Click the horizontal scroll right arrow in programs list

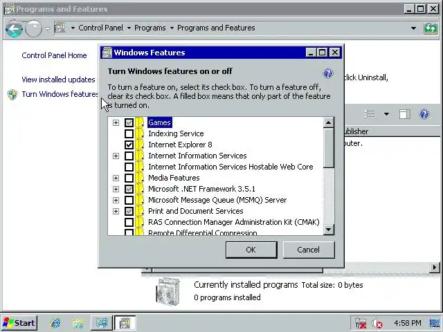tap(435, 268)
